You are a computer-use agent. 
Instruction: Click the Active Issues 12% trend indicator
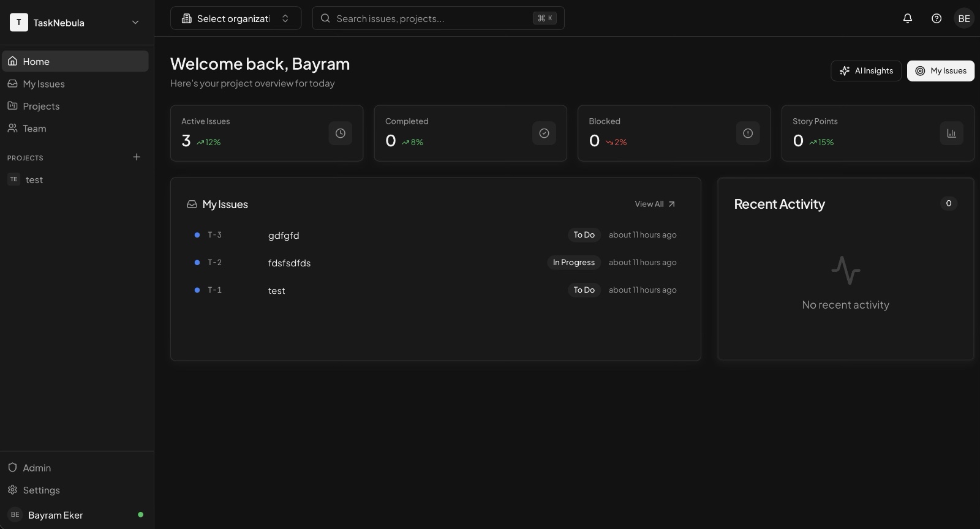pyautogui.click(x=208, y=142)
